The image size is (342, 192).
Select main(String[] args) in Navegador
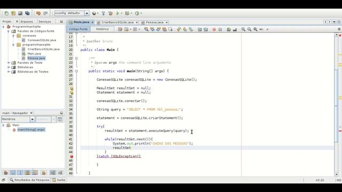point(31,130)
